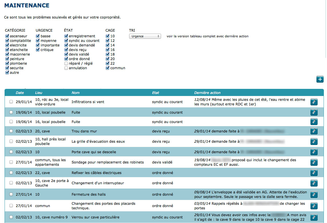Edit 'La grille d'évacuation des eaux' with its pencil icon
The image size is (327, 223).
coord(314,141)
